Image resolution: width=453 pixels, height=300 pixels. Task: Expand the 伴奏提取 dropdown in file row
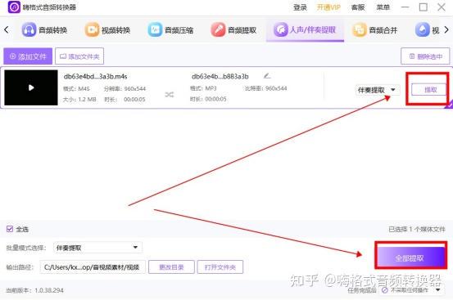pyautogui.click(x=377, y=90)
